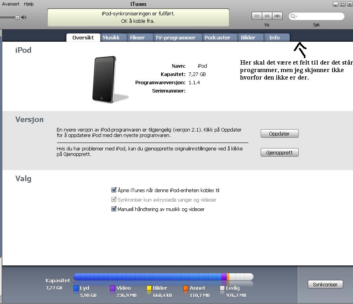This screenshot has height=304, width=353.
Task: Click the Annet 110,7 MB value
Action: (200, 295)
